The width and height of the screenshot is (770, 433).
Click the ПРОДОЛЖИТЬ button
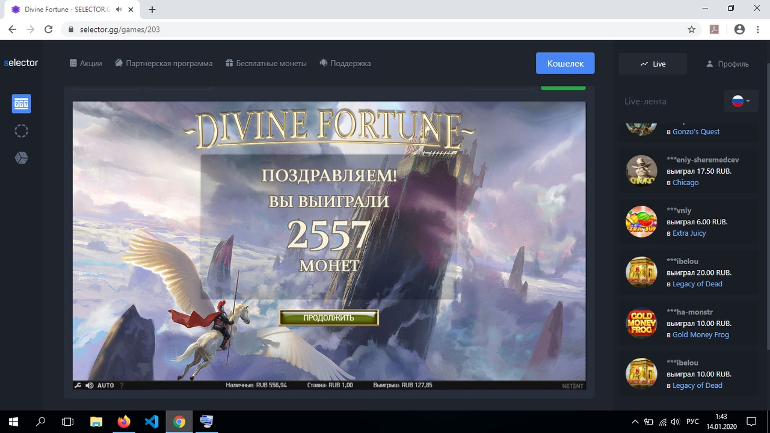tap(328, 318)
